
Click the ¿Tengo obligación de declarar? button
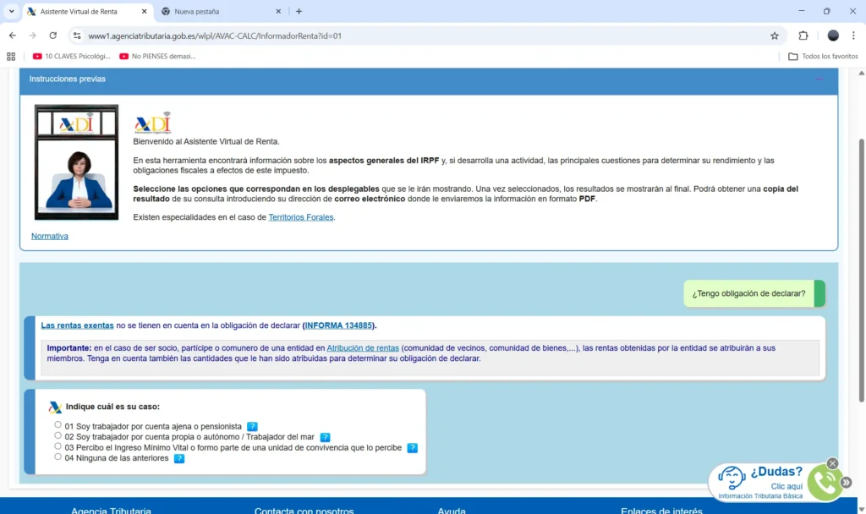748,293
